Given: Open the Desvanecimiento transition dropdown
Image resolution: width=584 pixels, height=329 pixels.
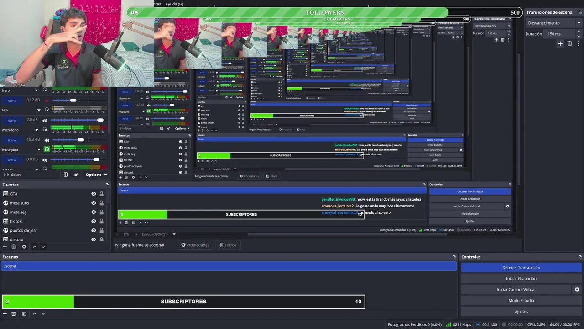Looking at the screenshot, I should [554, 23].
